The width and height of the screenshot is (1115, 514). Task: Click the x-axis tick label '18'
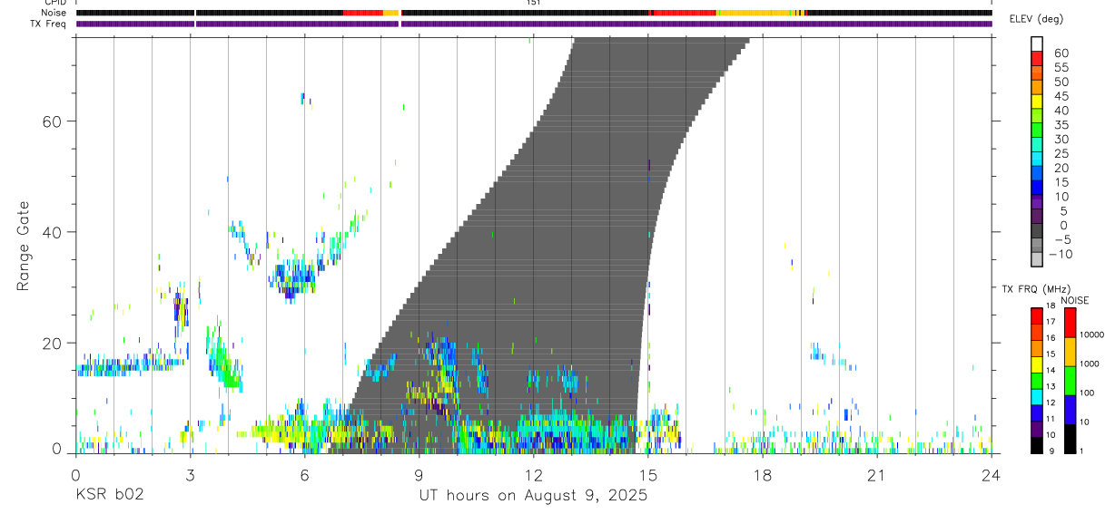[762, 474]
